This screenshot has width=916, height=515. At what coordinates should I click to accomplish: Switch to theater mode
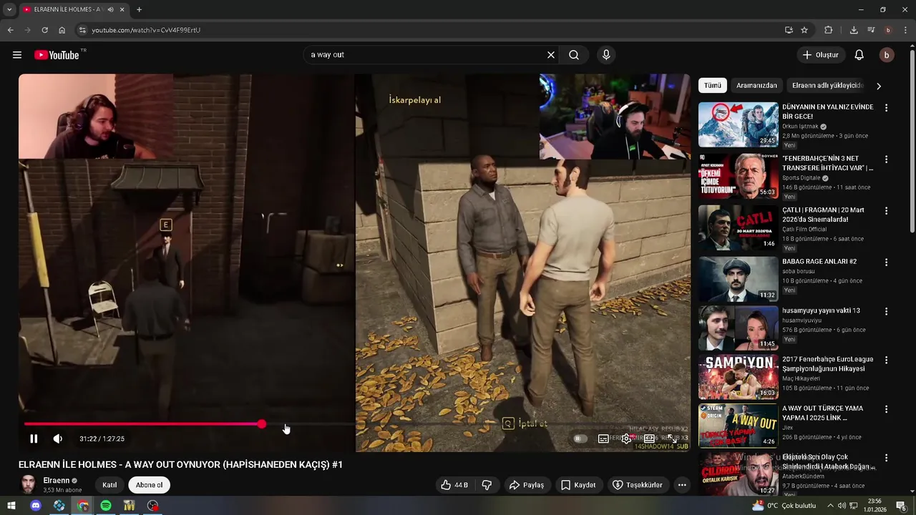(649, 438)
